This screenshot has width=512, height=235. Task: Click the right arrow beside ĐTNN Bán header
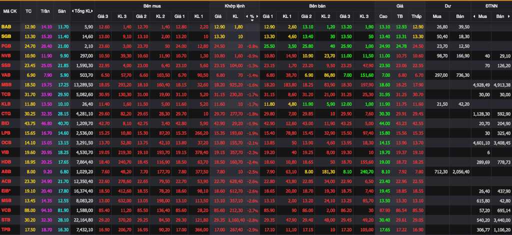(509, 16)
